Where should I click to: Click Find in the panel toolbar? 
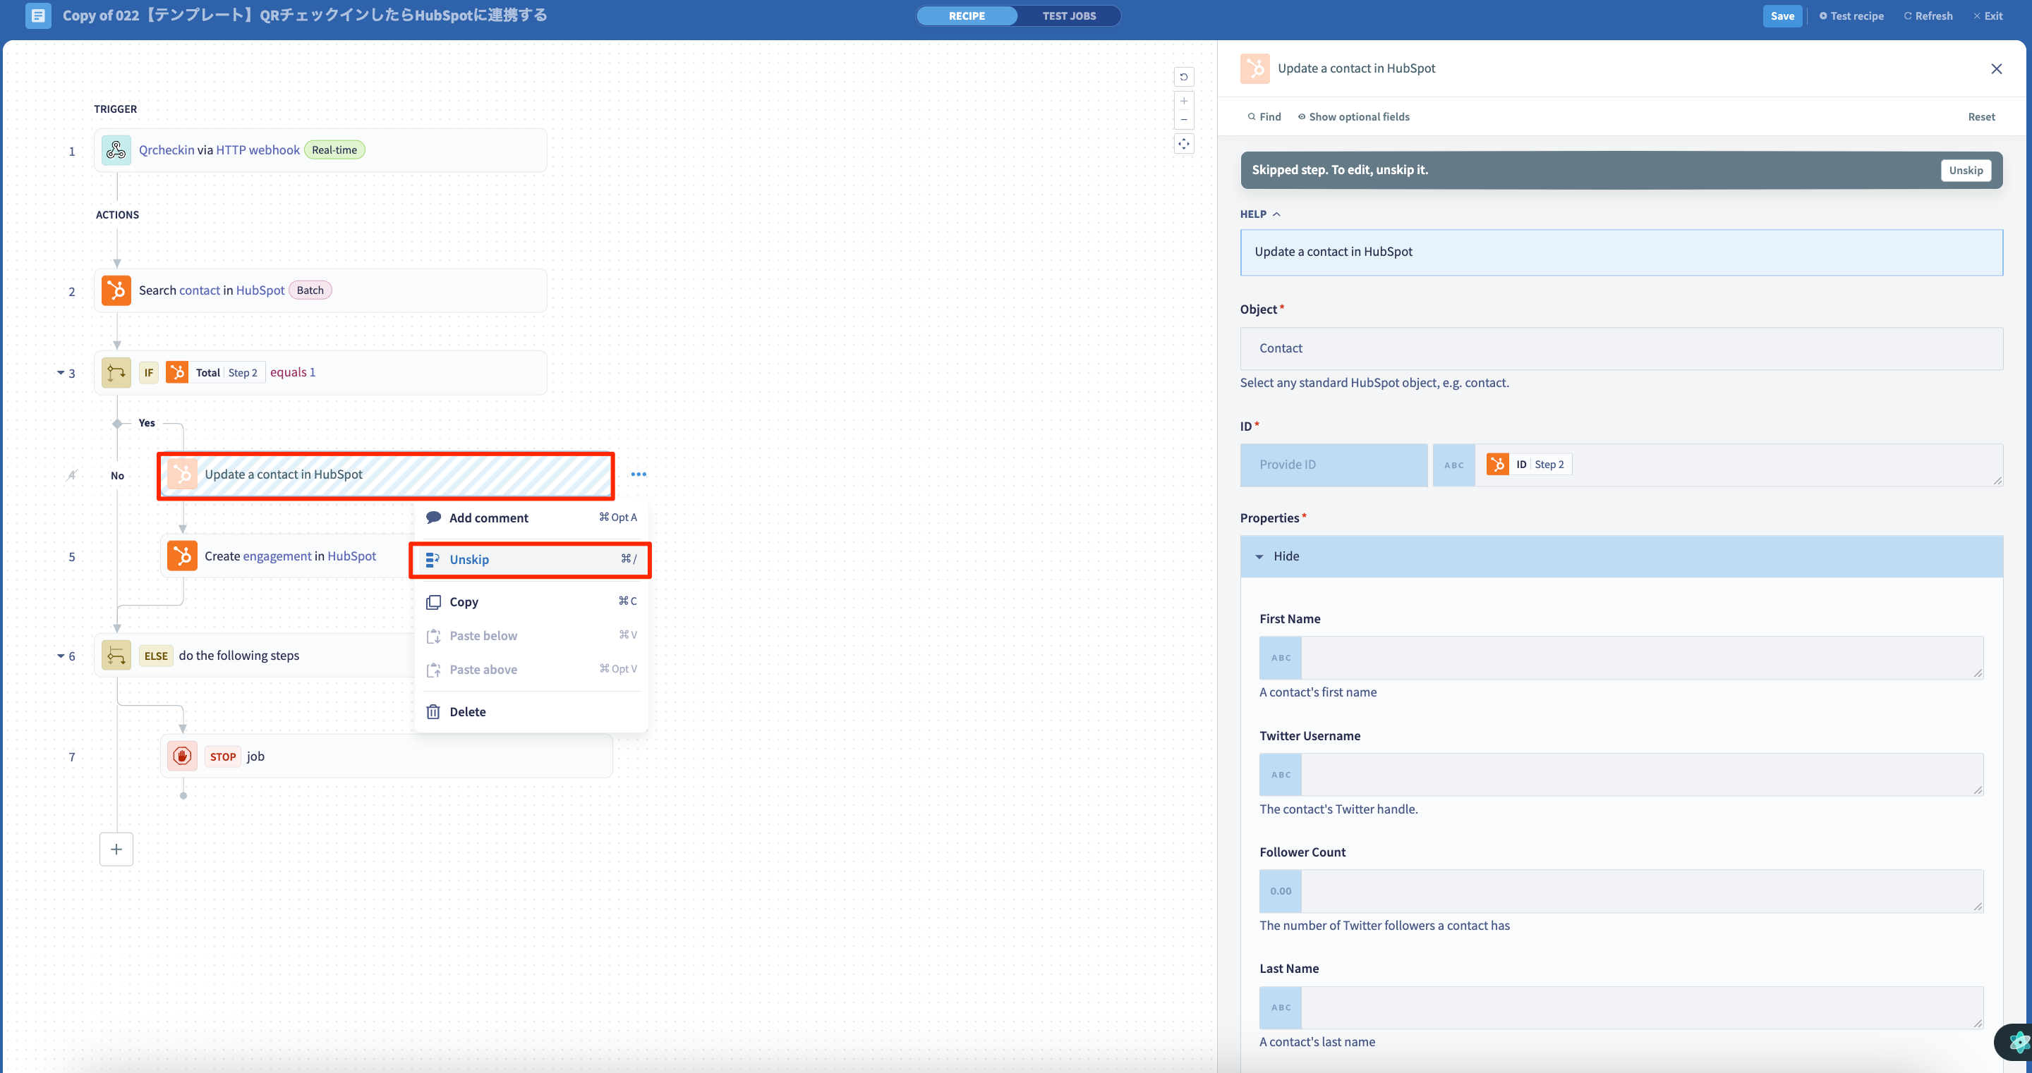tap(1264, 117)
